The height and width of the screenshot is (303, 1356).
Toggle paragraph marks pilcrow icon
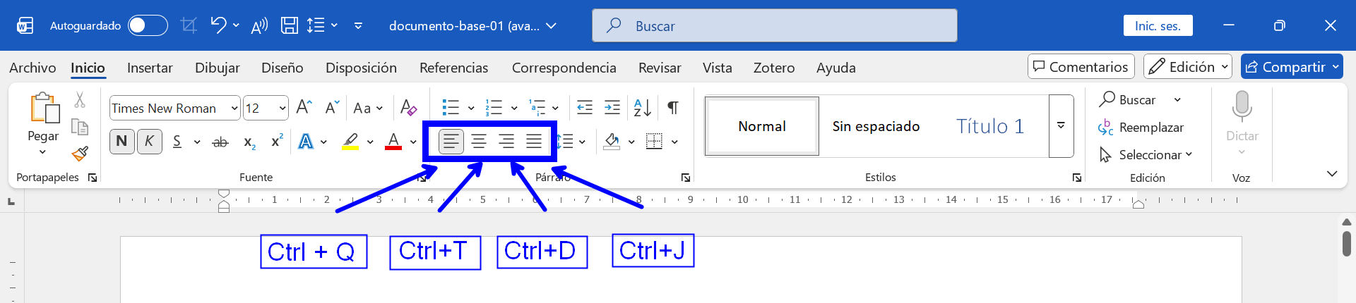(673, 107)
